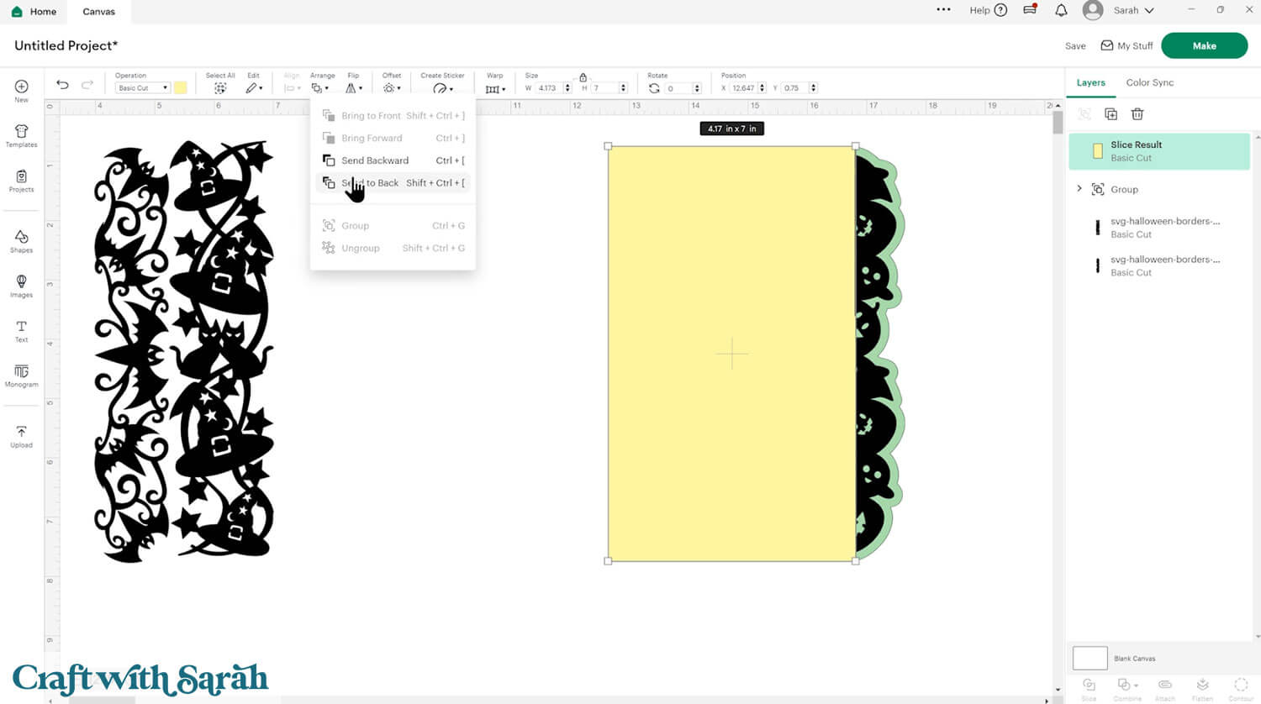Viewport: 1261px width, 704px height.
Task: Open the Images library
Action: click(21, 286)
